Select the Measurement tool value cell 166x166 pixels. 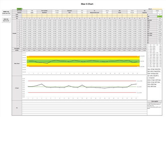tap(107, 13)
